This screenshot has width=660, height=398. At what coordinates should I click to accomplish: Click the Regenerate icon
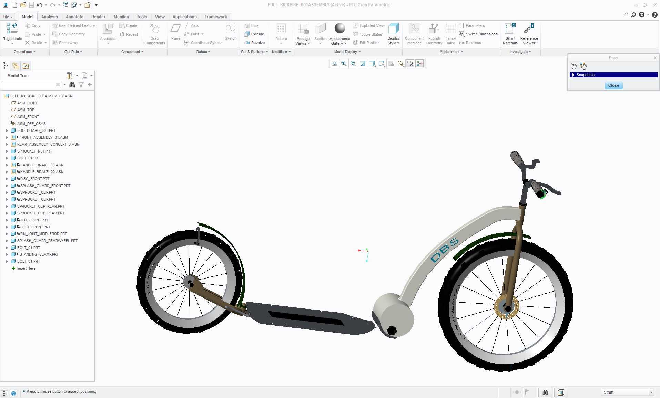12,29
